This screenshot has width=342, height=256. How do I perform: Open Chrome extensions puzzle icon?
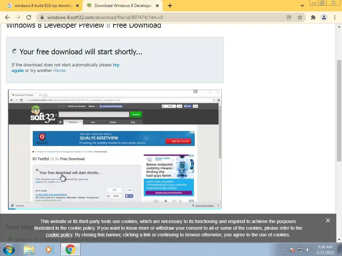point(313,17)
